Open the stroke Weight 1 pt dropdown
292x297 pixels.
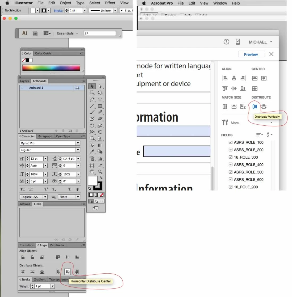53,286
